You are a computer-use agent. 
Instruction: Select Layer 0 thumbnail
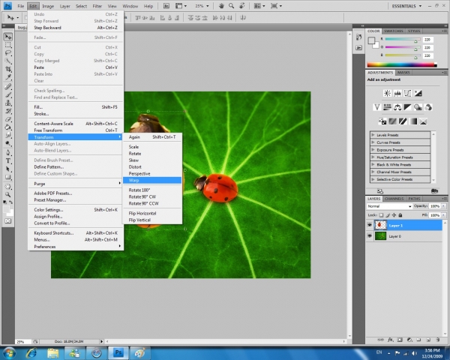(x=381, y=236)
